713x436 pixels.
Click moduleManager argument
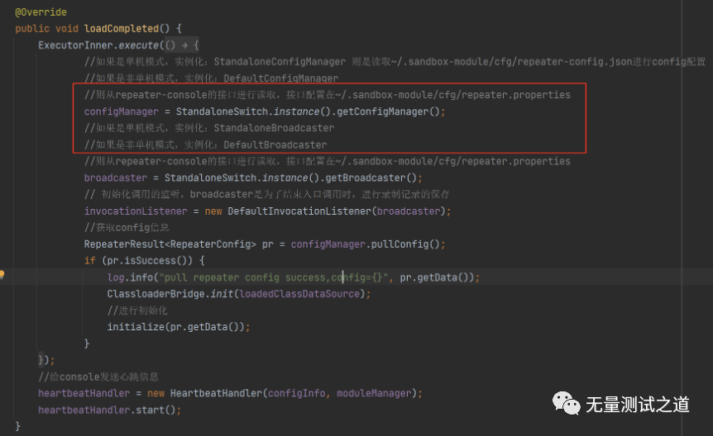pos(374,393)
